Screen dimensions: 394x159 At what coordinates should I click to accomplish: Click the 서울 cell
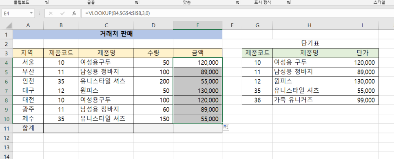click(28, 62)
